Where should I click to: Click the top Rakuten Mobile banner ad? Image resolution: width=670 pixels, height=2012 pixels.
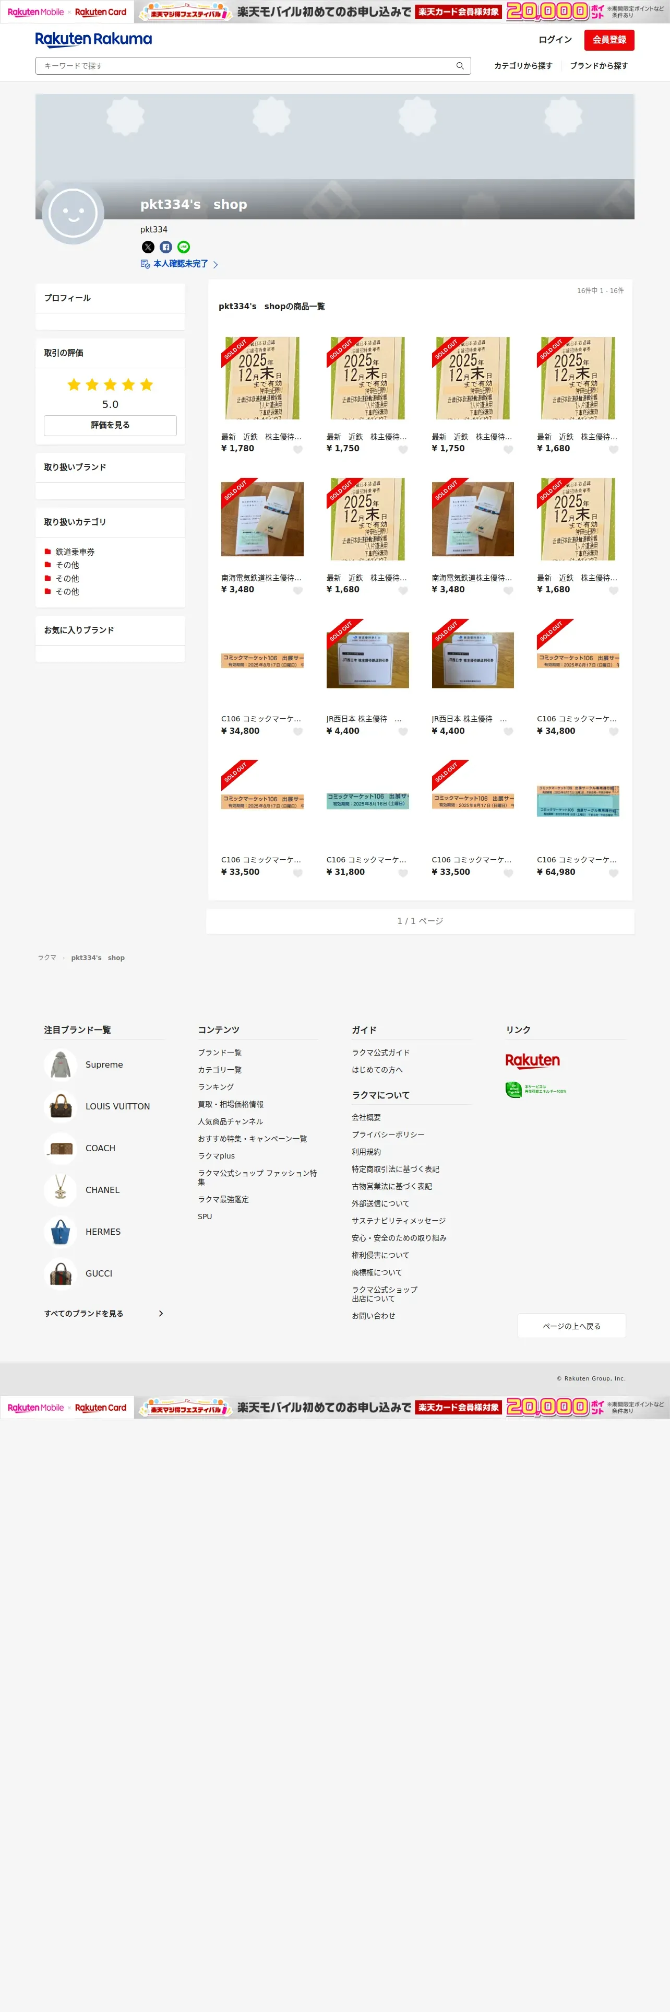point(334,11)
